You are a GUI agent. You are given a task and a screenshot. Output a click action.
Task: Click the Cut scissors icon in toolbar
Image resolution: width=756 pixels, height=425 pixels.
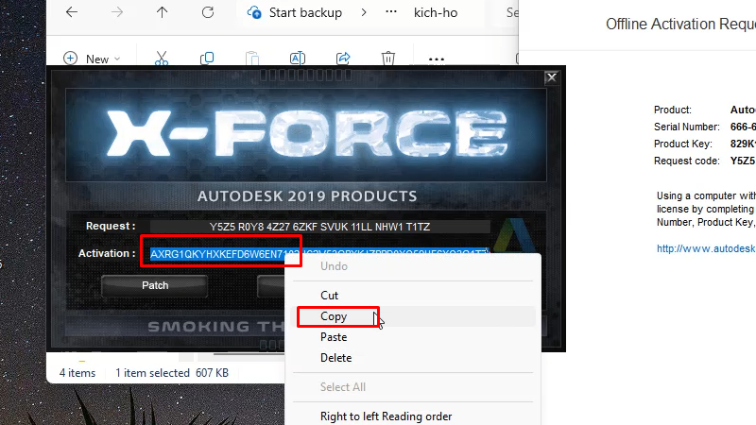click(x=162, y=59)
